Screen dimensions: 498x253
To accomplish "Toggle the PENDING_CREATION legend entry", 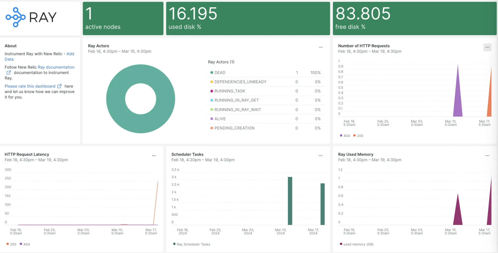I will point(234,128).
